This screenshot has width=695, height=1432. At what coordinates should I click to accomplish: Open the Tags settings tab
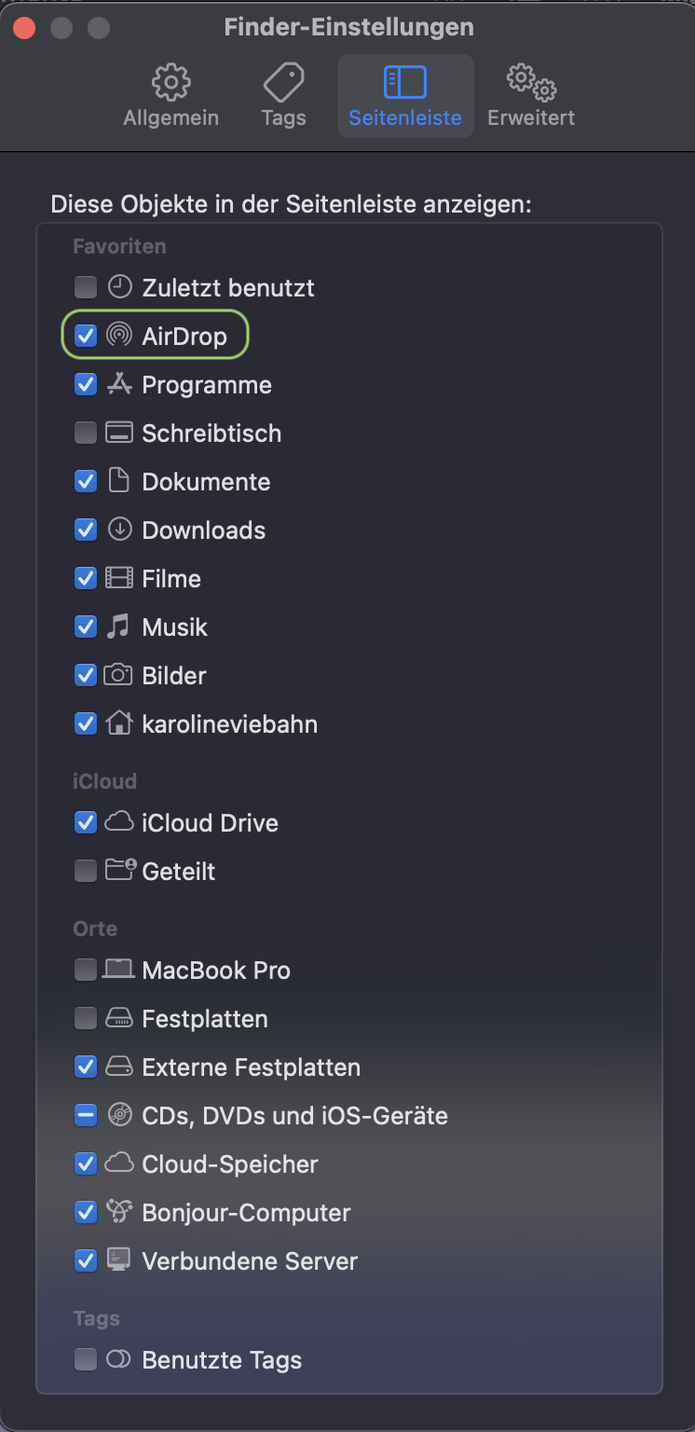pos(283,96)
